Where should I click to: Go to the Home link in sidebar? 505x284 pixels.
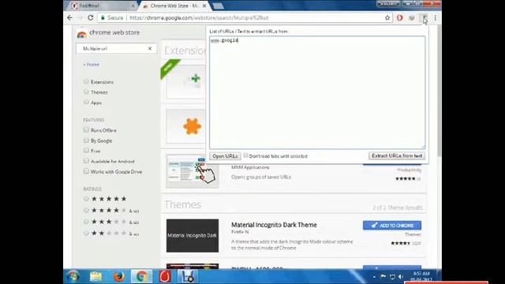[92, 65]
